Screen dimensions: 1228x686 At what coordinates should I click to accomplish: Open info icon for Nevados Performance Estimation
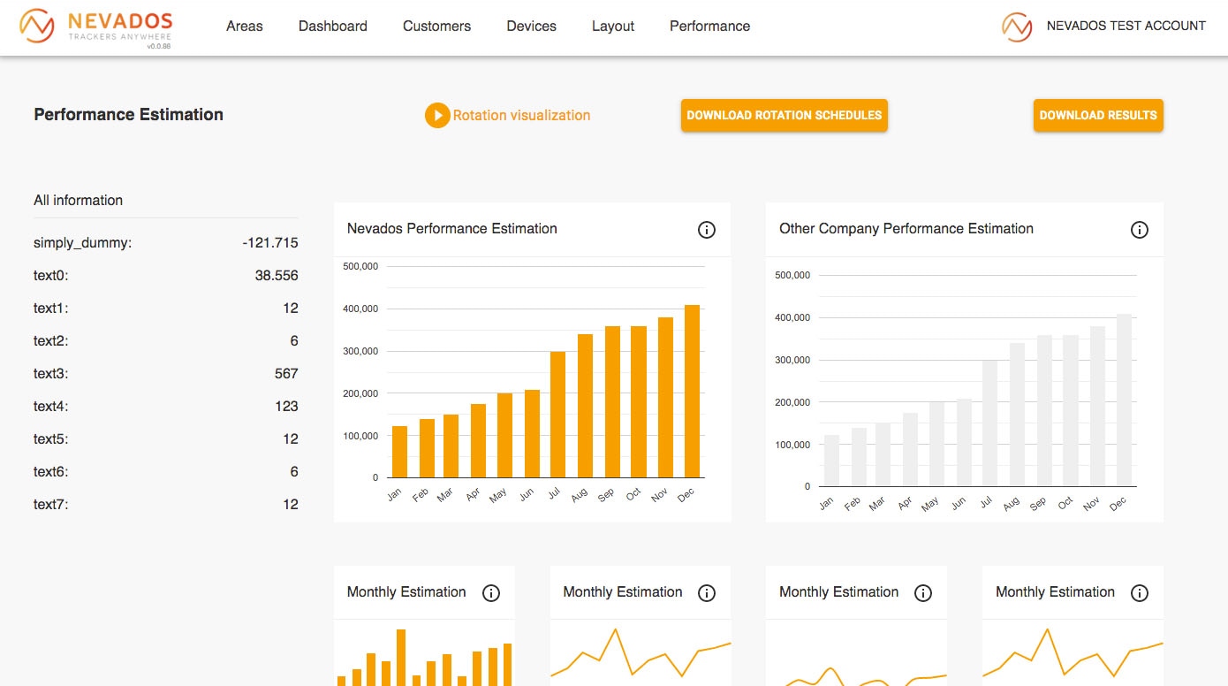707,230
